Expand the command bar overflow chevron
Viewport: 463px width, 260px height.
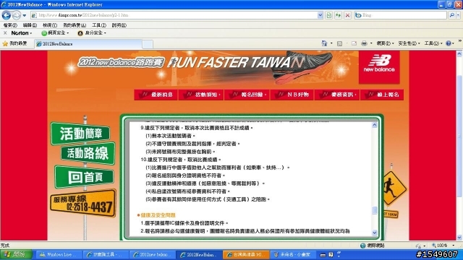click(x=460, y=41)
